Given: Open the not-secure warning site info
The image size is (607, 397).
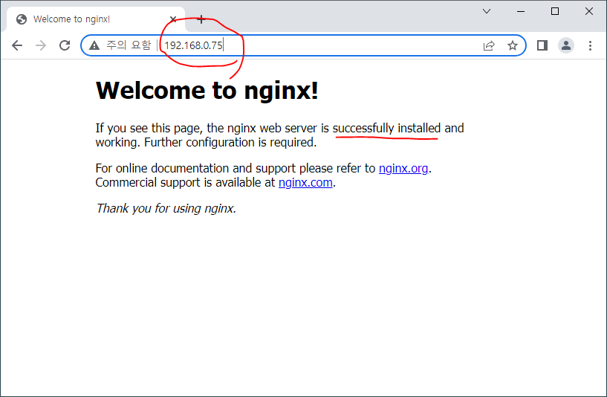Looking at the screenshot, I should [120, 45].
